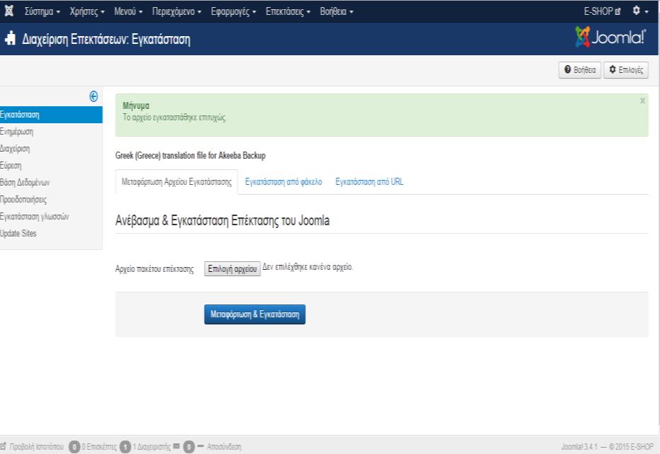Click Προβολή Ιστοτόπου in the status bar
This screenshot has height=454, width=660.
(32, 446)
